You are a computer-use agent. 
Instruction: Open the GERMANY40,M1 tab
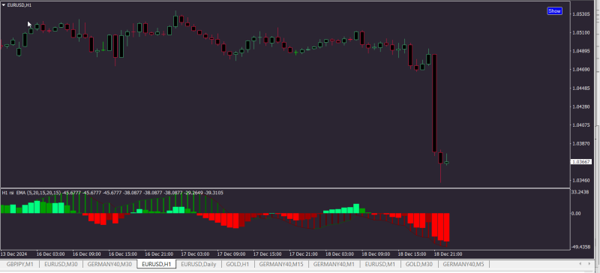point(334,264)
